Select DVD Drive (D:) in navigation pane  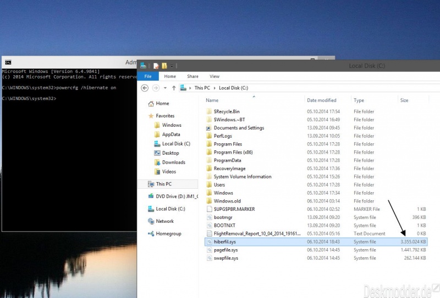[x=173, y=196]
